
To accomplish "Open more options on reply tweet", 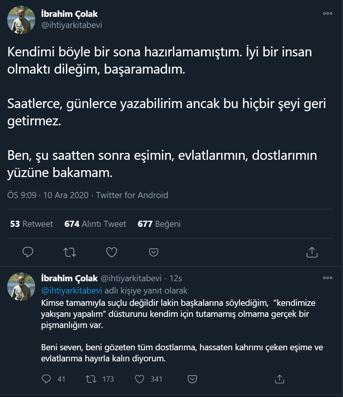I will click(x=328, y=278).
